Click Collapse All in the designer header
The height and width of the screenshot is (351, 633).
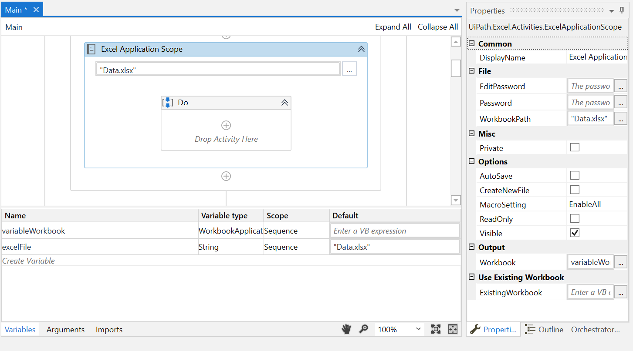point(438,27)
